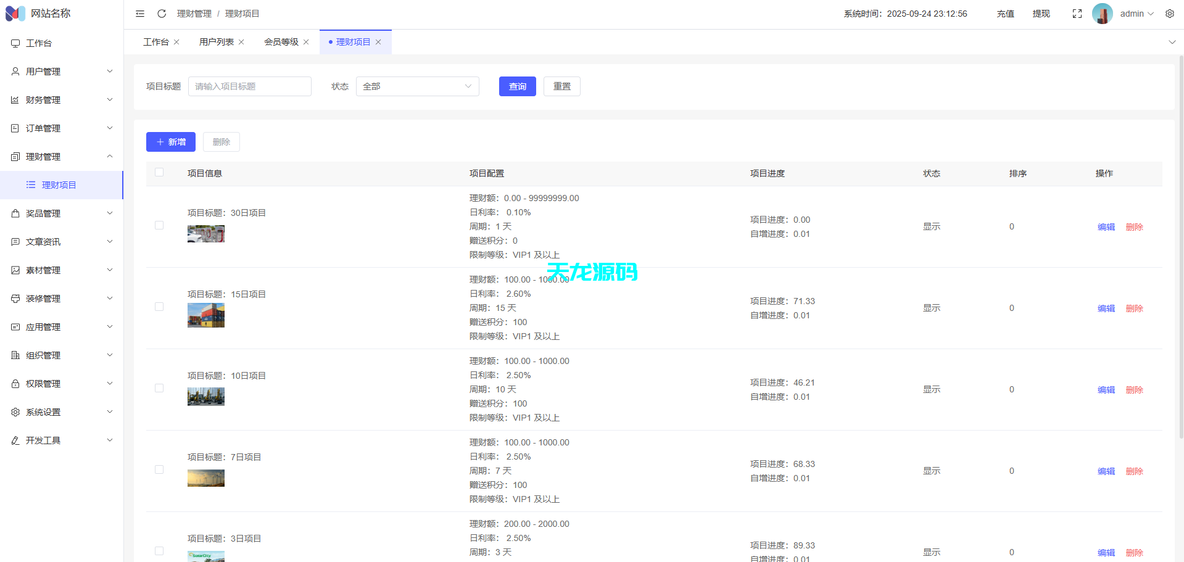The image size is (1184, 562).
Task: Check the select-all checkbox in table header
Action: tap(159, 173)
